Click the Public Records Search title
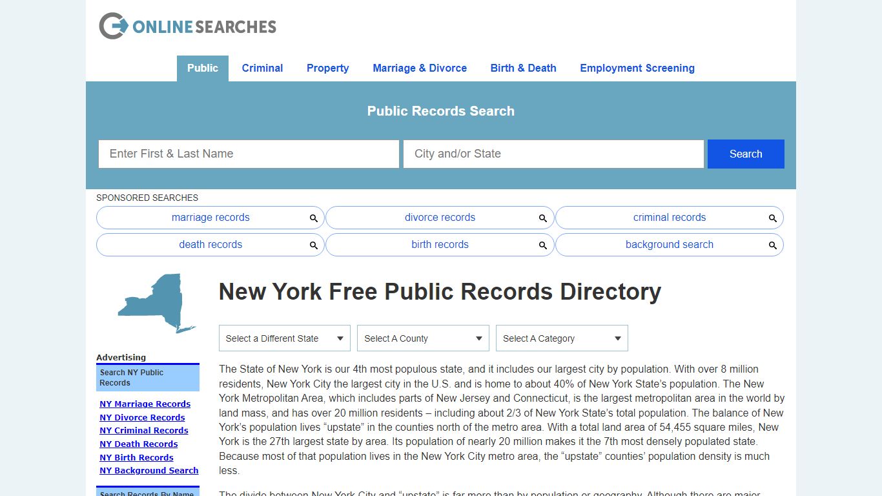This screenshot has height=496, width=882. 441,111
